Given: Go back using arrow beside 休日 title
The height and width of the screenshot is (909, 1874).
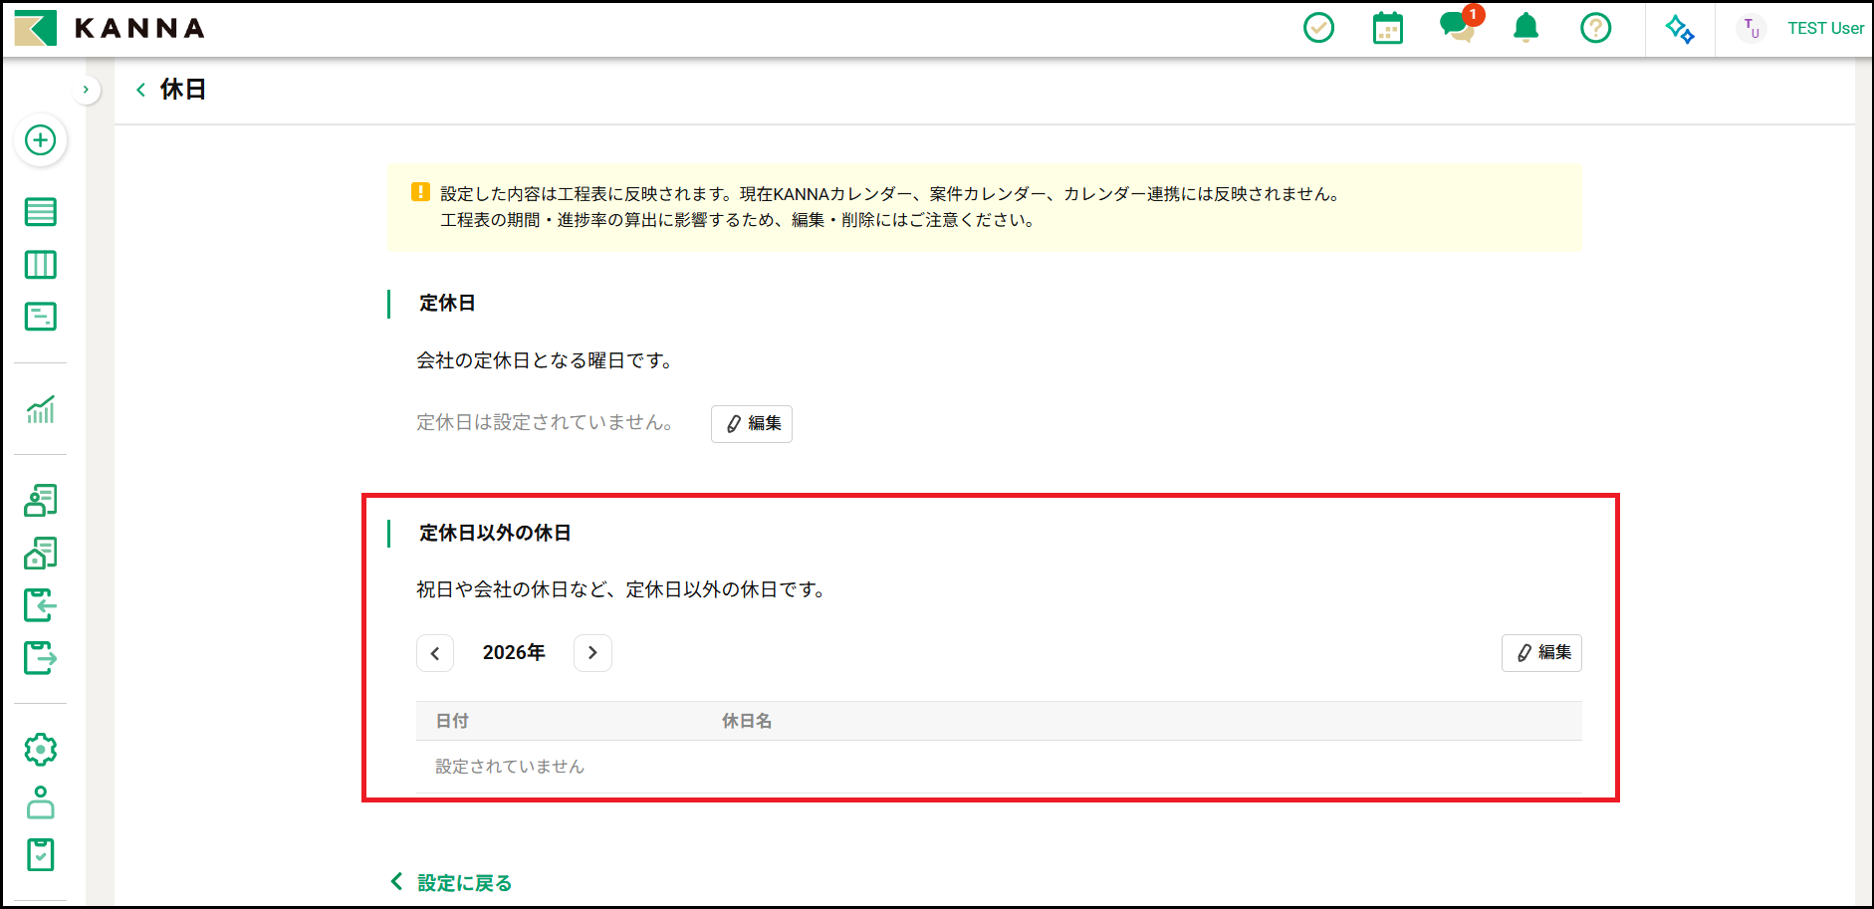Looking at the screenshot, I should coord(140,90).
